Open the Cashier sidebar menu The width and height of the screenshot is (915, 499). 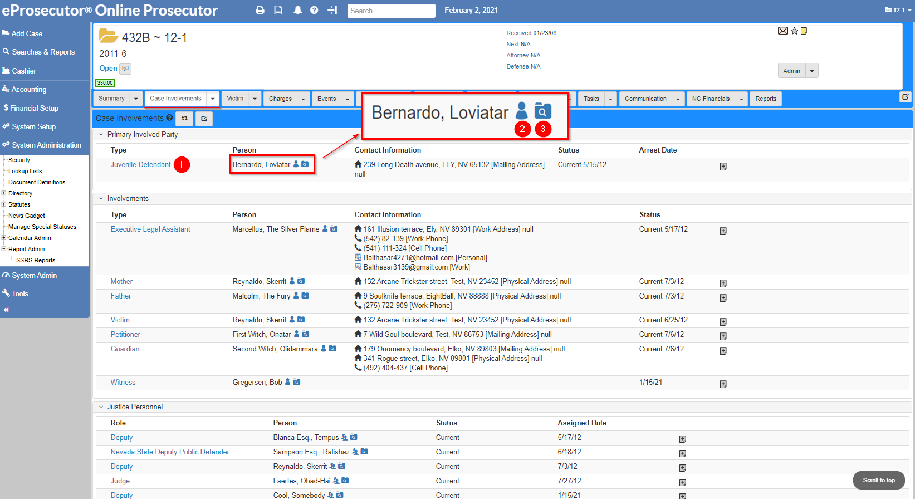click(45, 71)
